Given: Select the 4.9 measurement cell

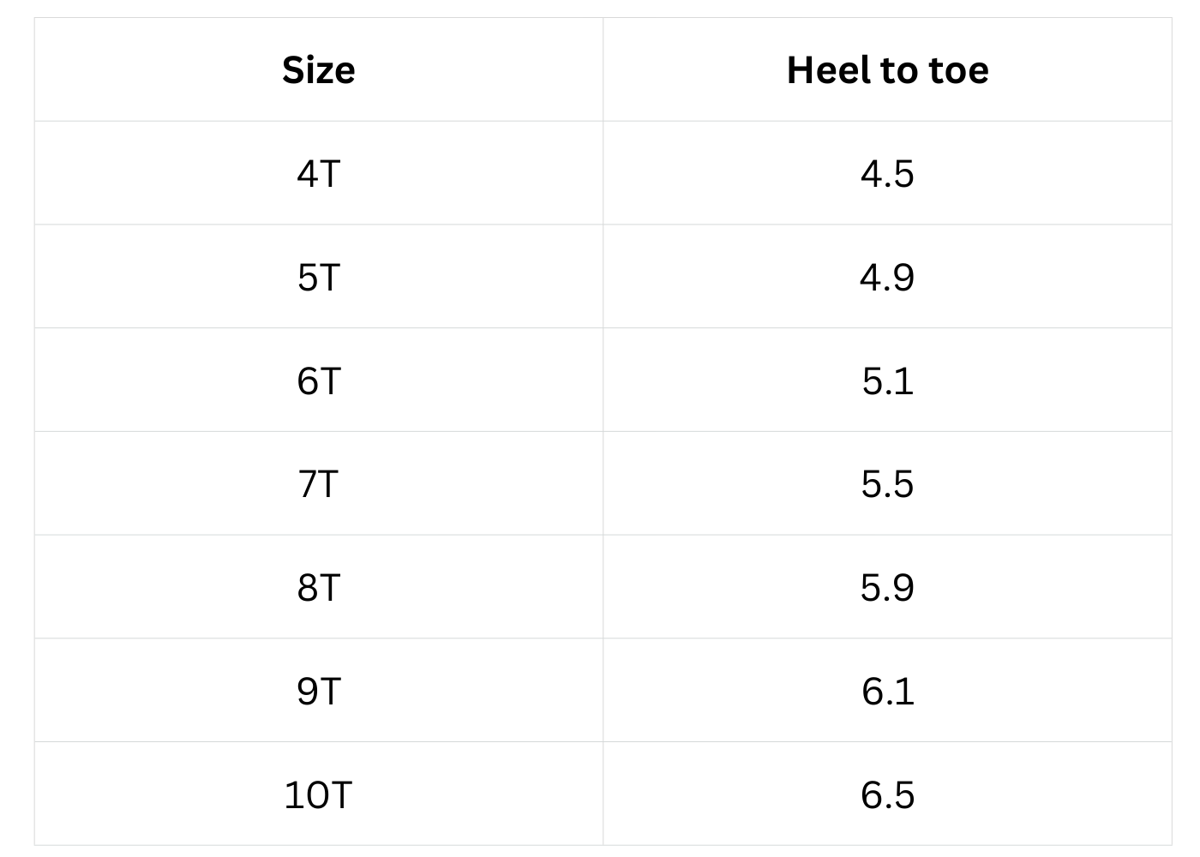Looking at the screenshot, I should (887, 278).
